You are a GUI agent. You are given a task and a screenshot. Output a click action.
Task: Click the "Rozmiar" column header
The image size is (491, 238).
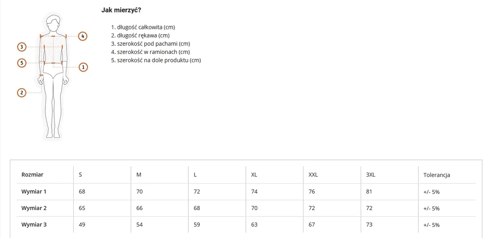tap(32, 175)
